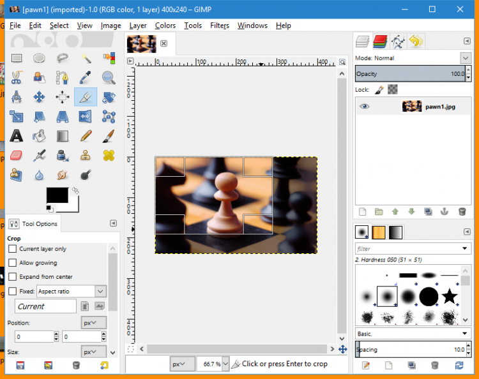479x379 pixels.
Task: Switch to the Channels tab
Action: tap(381, 42)
